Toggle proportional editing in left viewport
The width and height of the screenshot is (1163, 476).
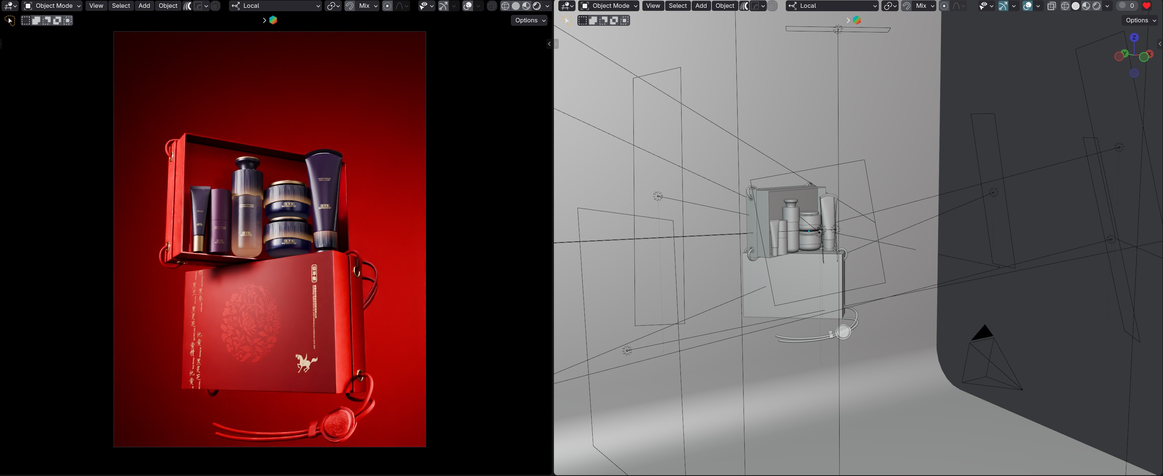coord(387,6)
